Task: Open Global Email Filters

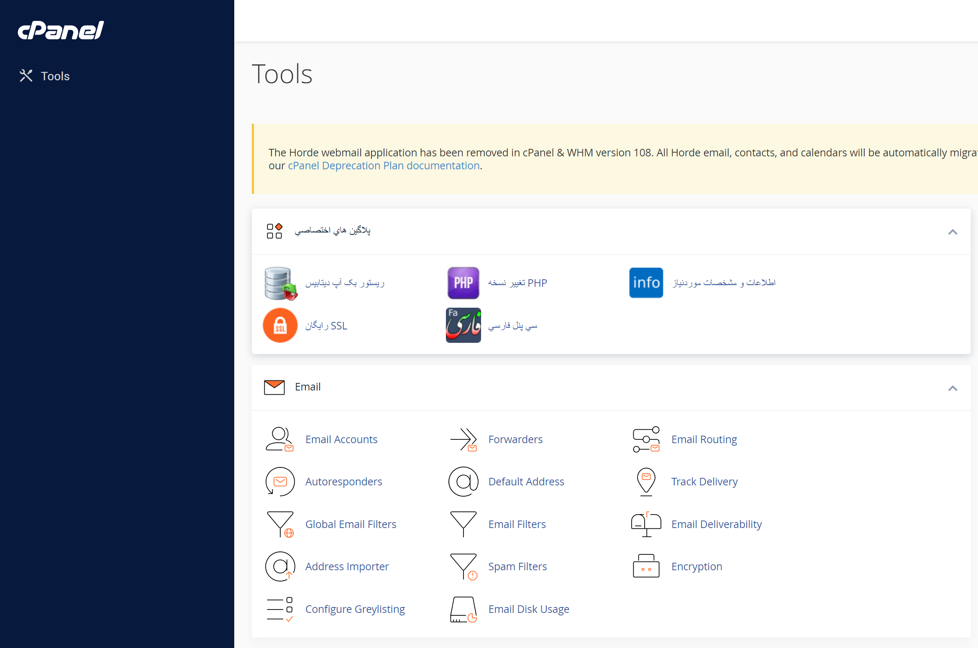Action: [351, 524]
